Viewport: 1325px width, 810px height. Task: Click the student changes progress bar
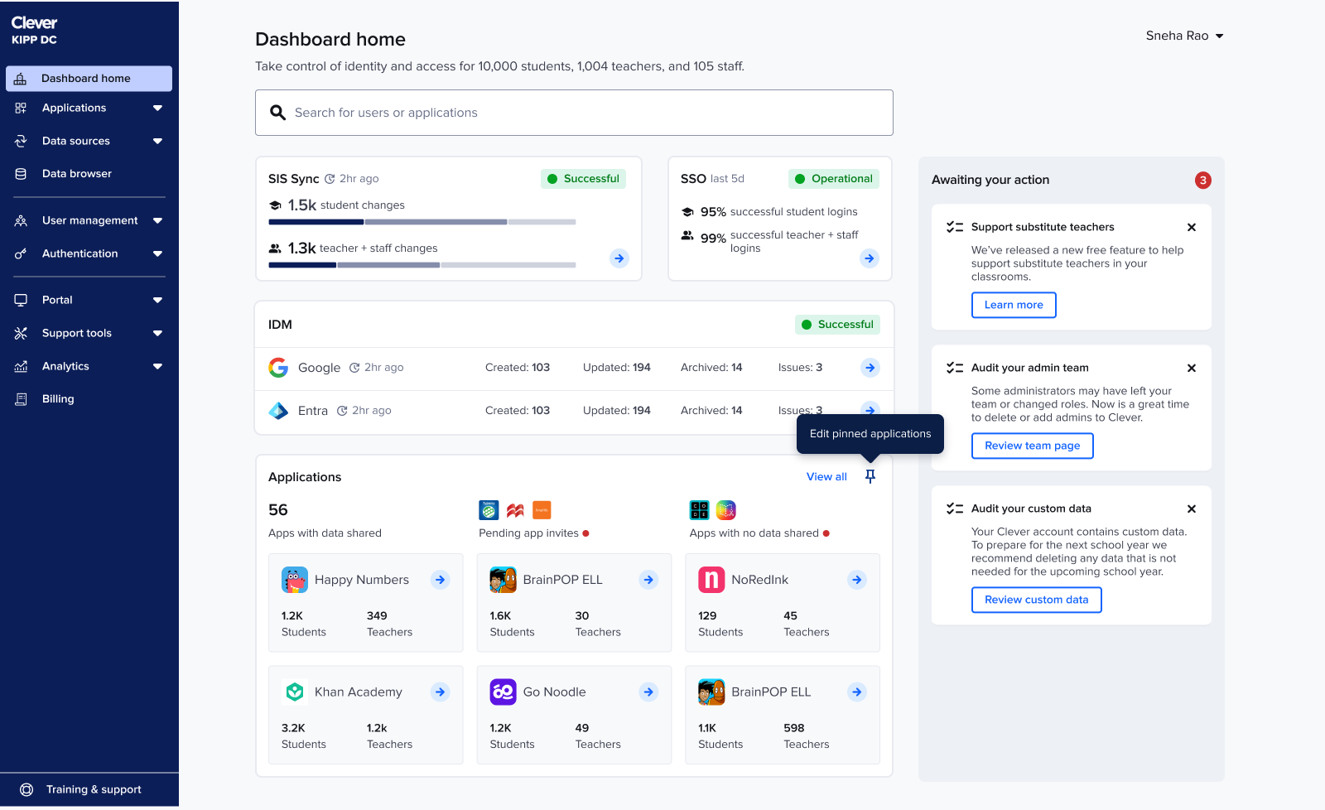[x=422, y=222]
